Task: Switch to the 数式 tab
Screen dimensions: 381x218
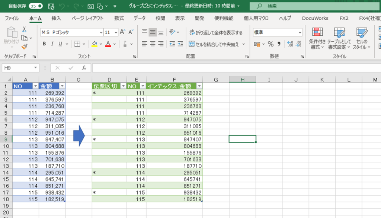Action: (x=119, y=18)
